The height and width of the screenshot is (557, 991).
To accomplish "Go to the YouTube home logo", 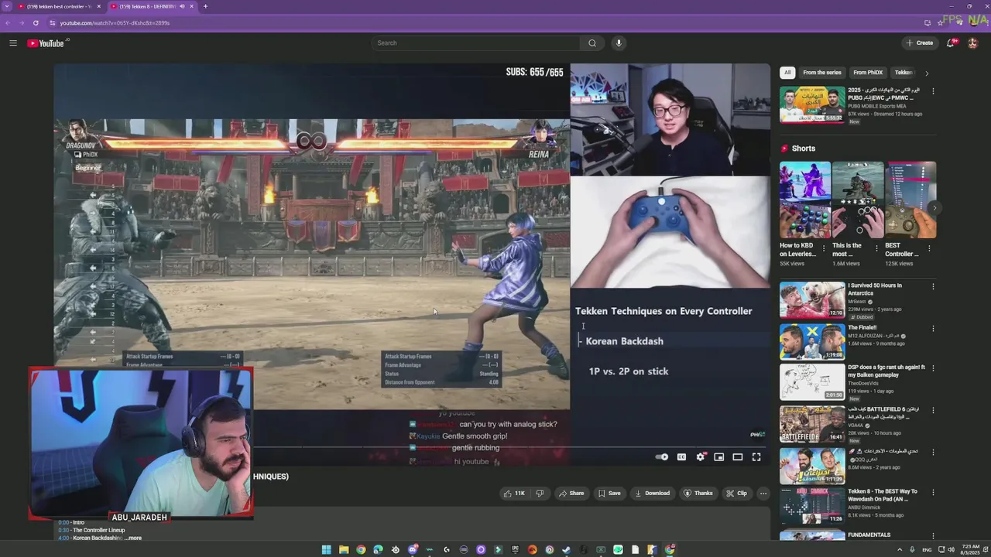I will click(x=47, y=43).
